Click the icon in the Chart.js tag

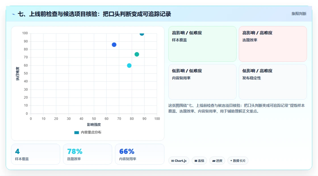coord(173,161)
